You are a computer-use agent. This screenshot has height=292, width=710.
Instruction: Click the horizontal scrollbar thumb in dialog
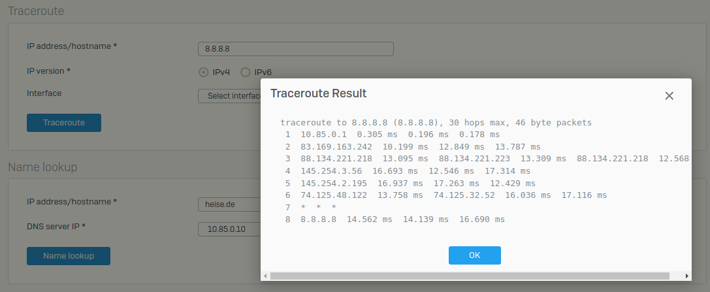[x=469, y=276]
